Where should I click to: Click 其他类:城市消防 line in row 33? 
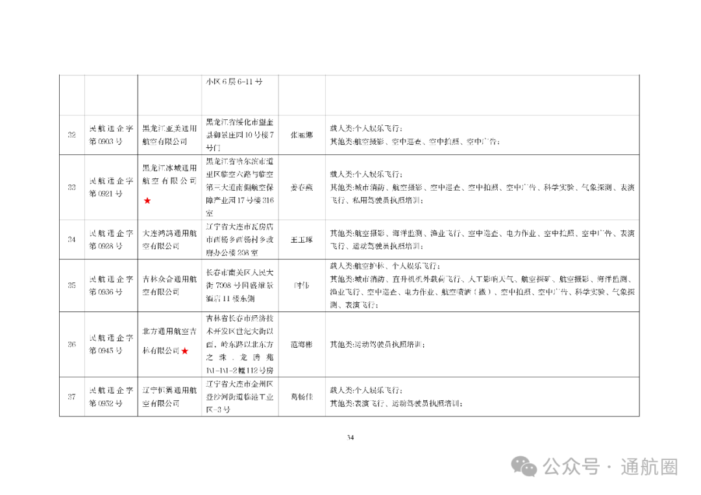(x=482, y=187)
